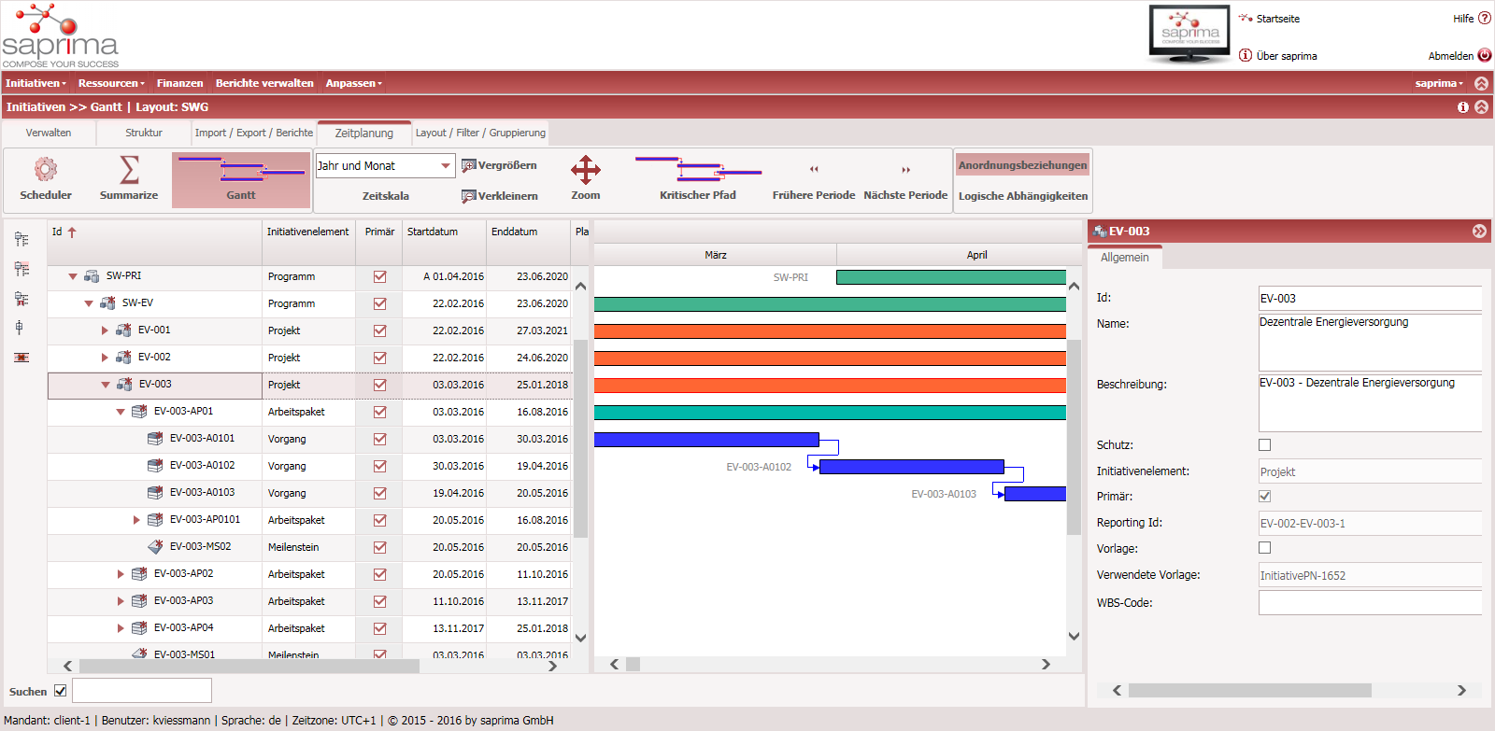1495x731 pixels.
Task: Click the WBS-Code input field
Action: coord(1370,603)
